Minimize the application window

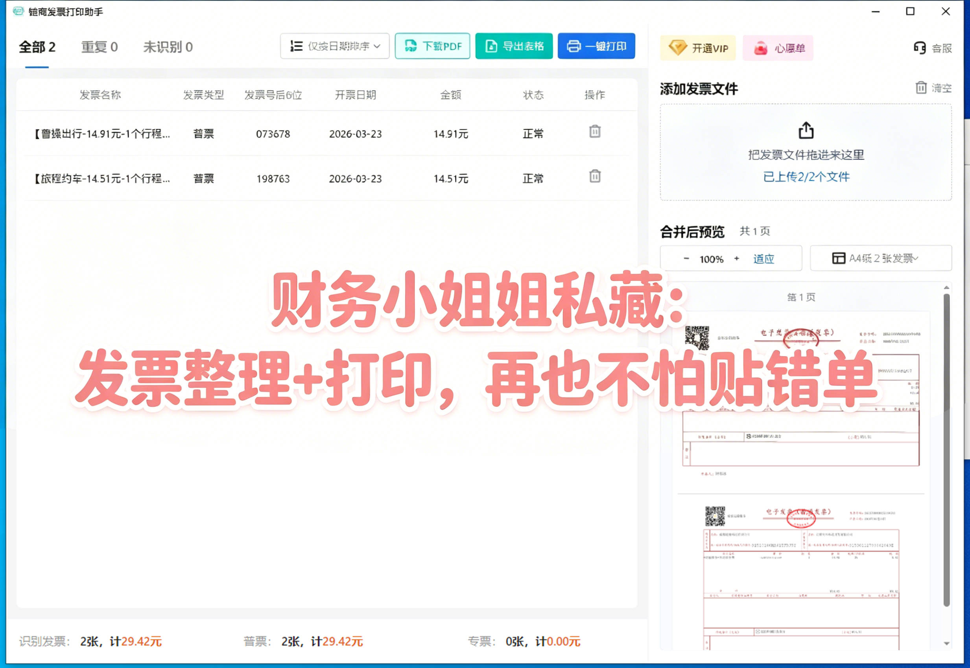pos(875,11)
